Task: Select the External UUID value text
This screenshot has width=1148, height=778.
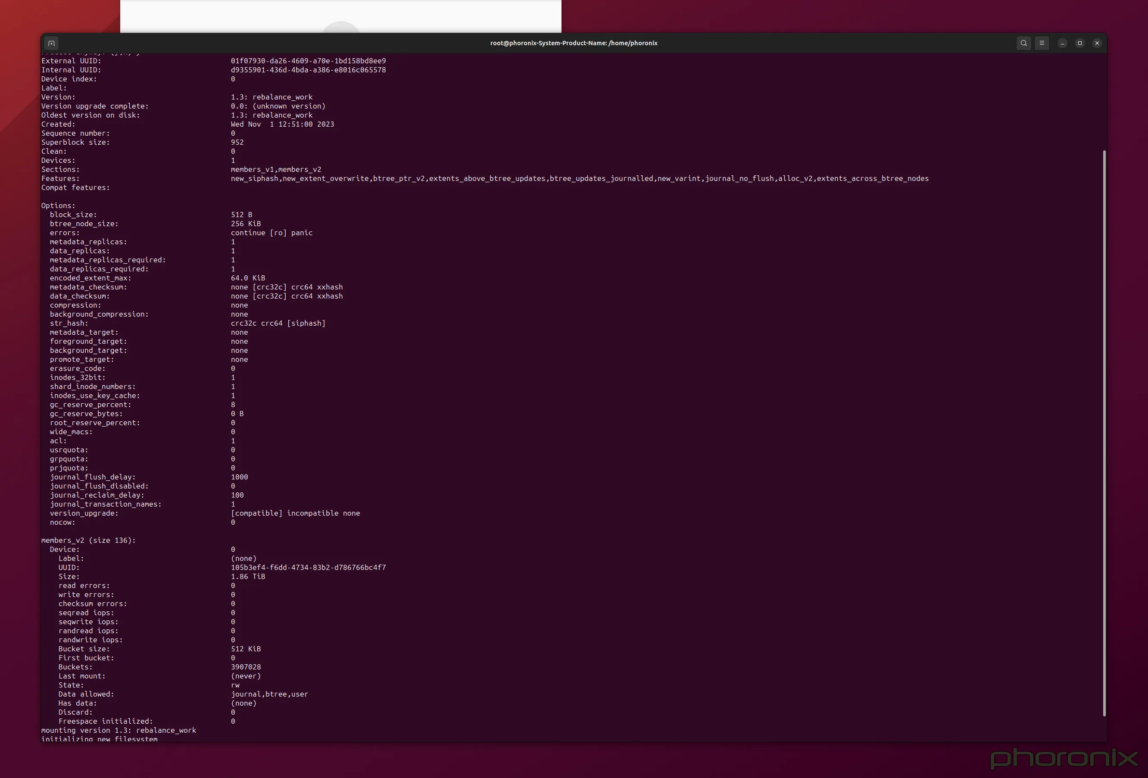Action: [308, 61]
